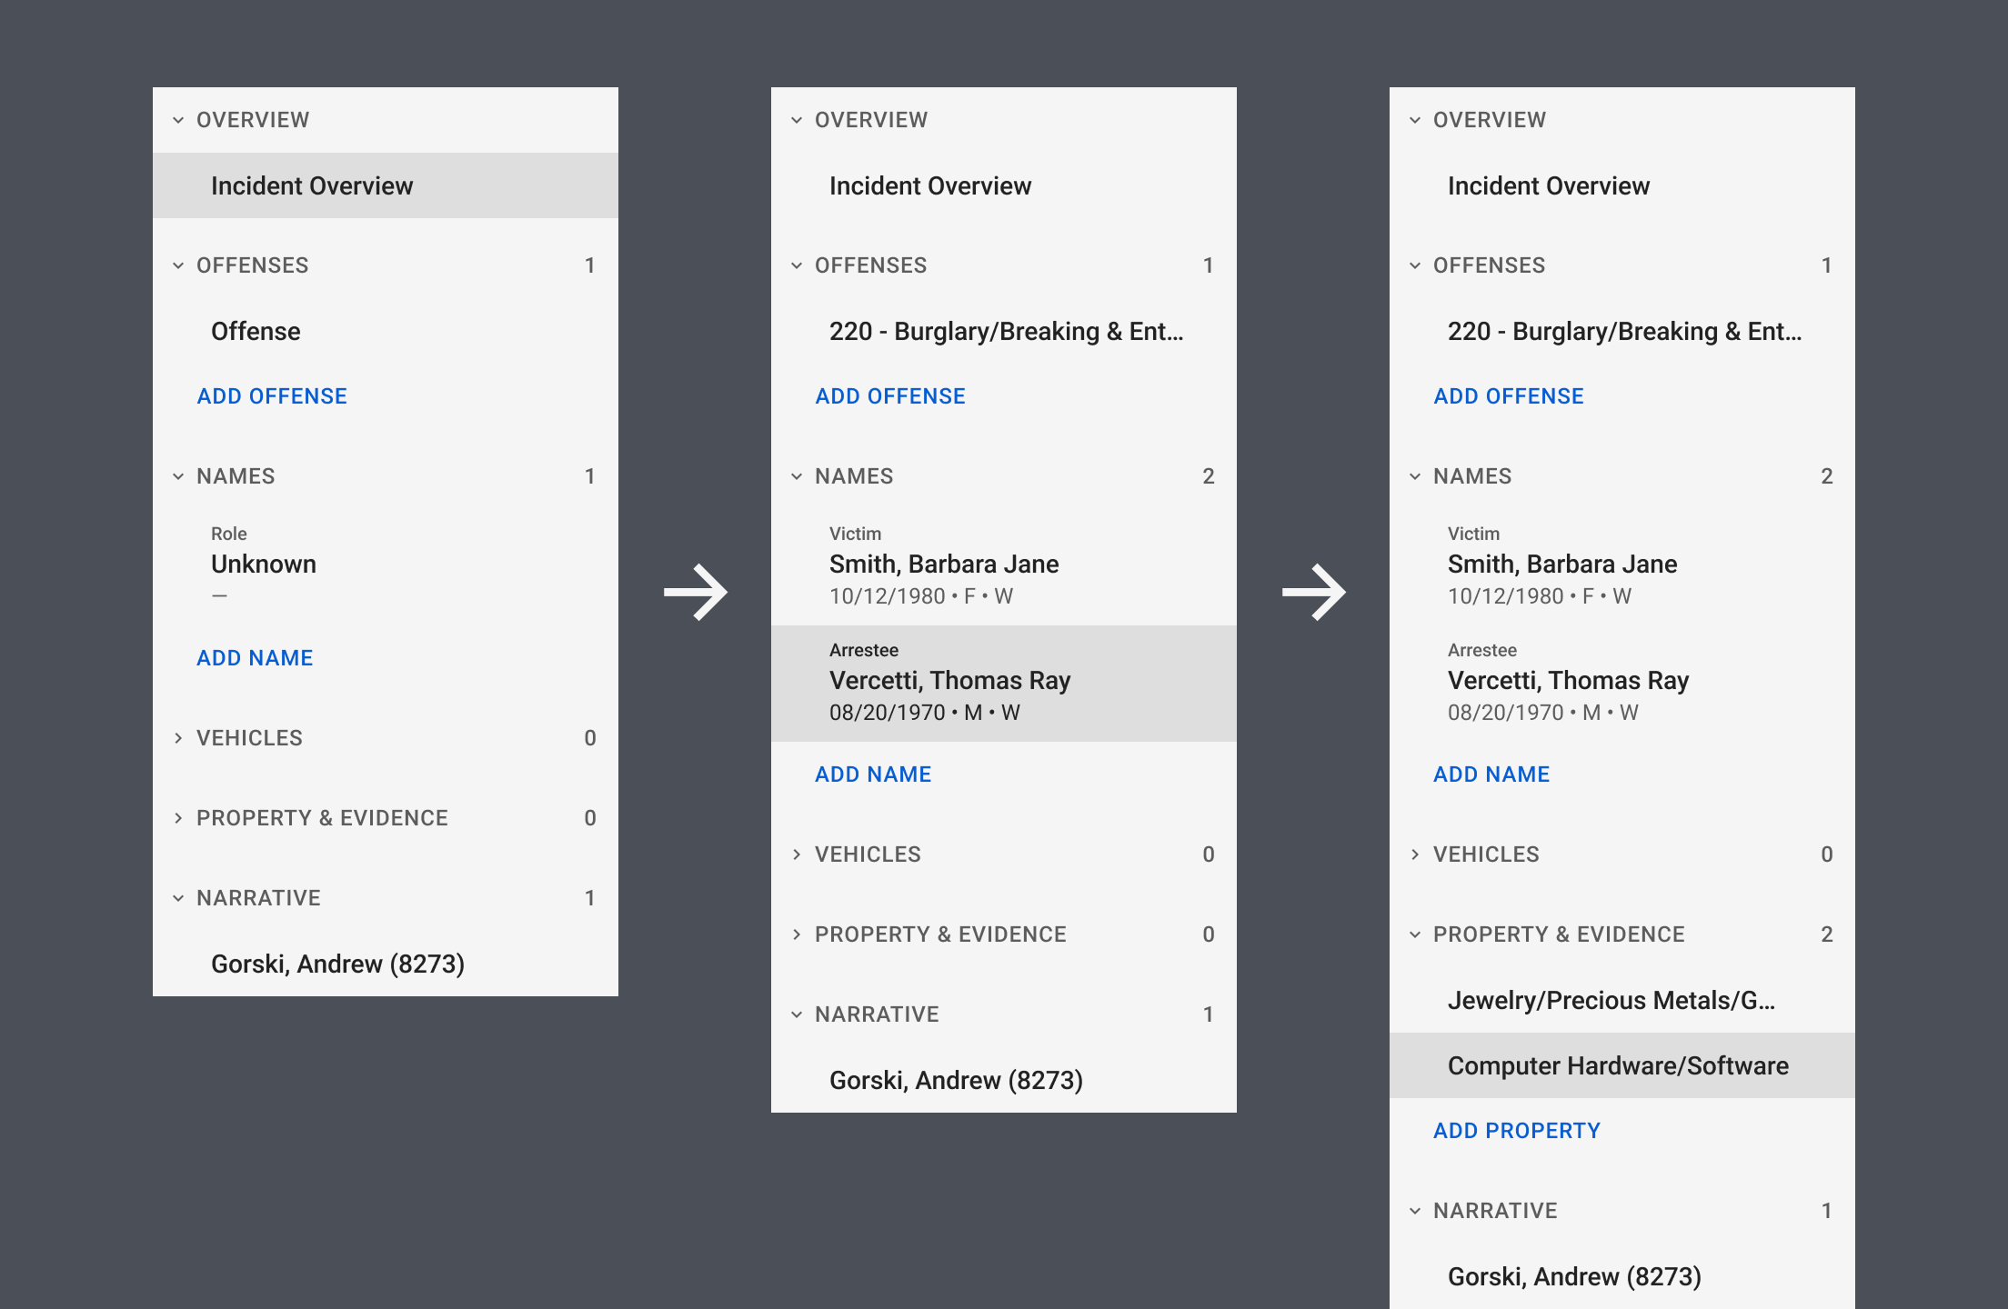The width and height of the screenshot is (2008, 1309).
Task: Collapse NARRATIVE chevron in the right panel
Action: pyautogui.click(x=1415, y=1211)
